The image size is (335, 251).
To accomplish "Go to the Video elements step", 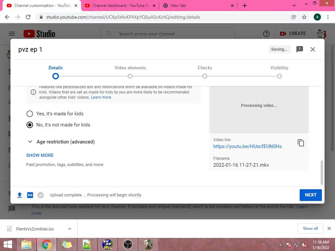I will 130,72.
